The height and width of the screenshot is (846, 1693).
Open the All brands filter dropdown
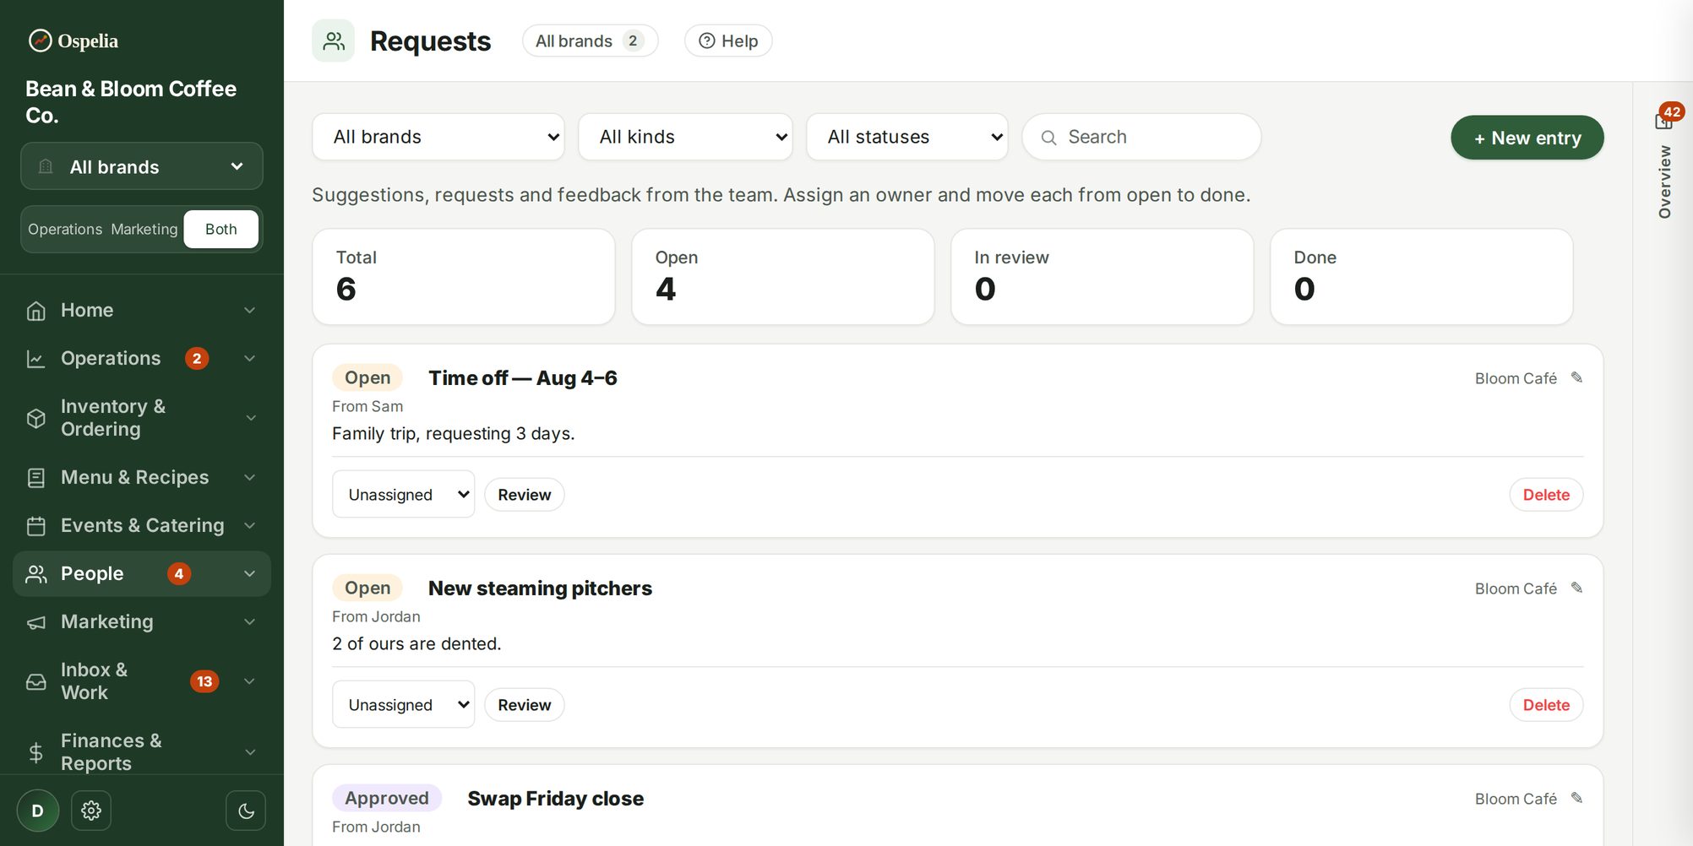pos(438,137)
